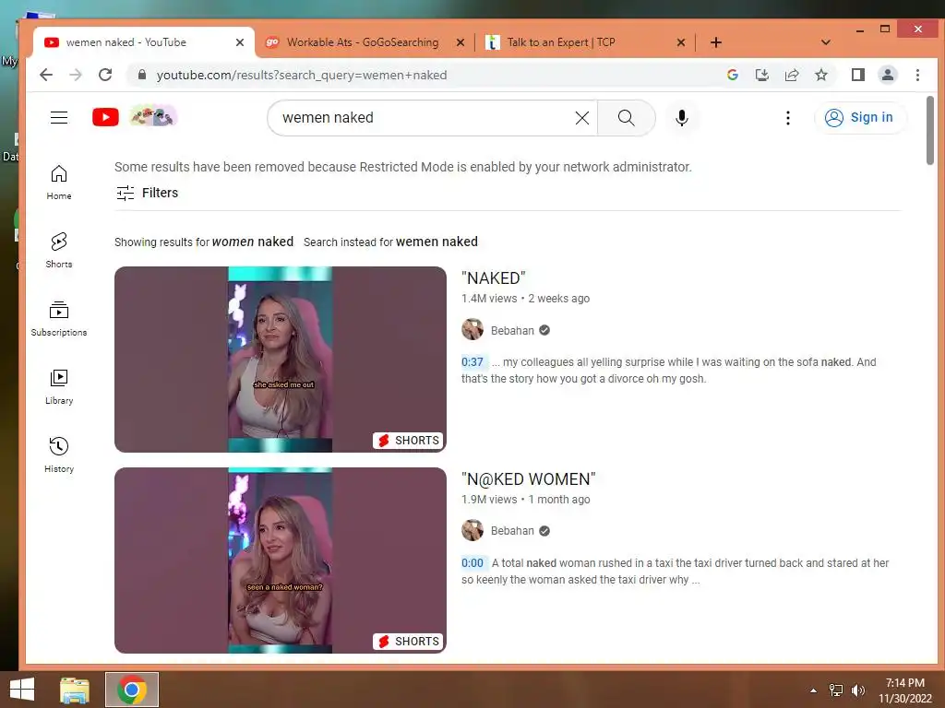This screenshot has height=708, width=945.
Task: Open the "seen a naked woman?" Shorts thumbnail
Action: (x=281, y=560)
